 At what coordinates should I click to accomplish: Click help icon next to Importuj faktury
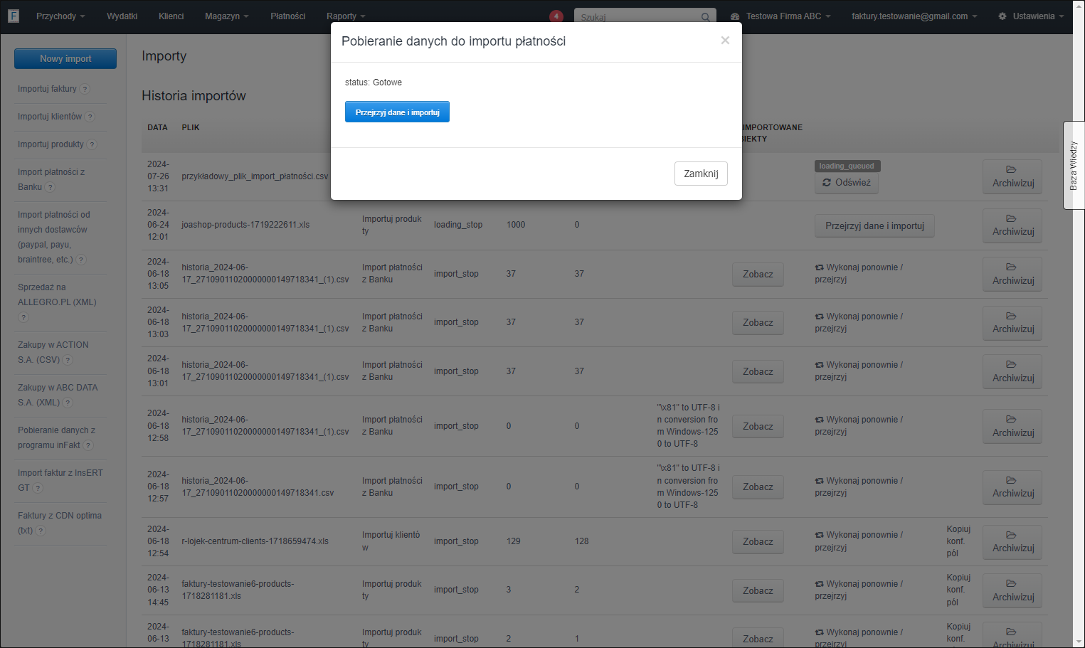click(x=85, y=89)
